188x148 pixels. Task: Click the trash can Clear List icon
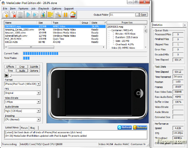(20, 15)
